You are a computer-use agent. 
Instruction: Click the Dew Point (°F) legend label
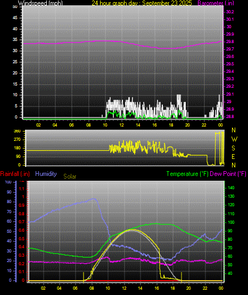[x=228, y=174]
